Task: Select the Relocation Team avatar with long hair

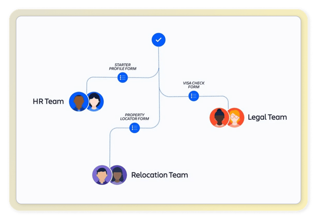Action: tap(118, 175)
